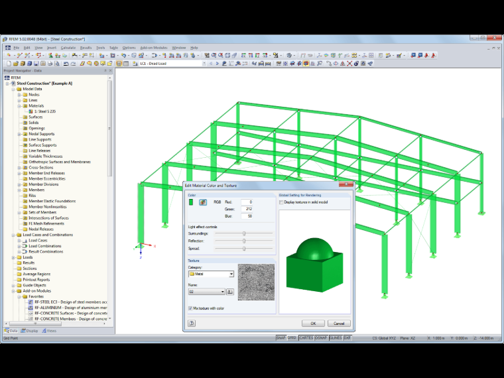
Task: Click the Print preview icon
Action: 57,64
